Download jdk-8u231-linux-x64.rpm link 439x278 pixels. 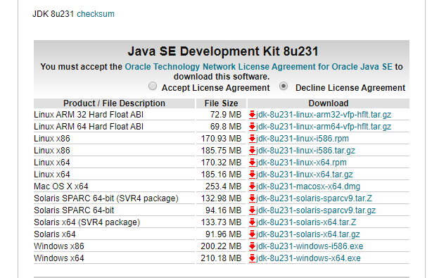(301, 163)
